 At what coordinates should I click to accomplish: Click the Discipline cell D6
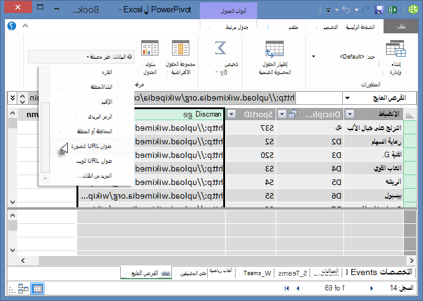310,196
